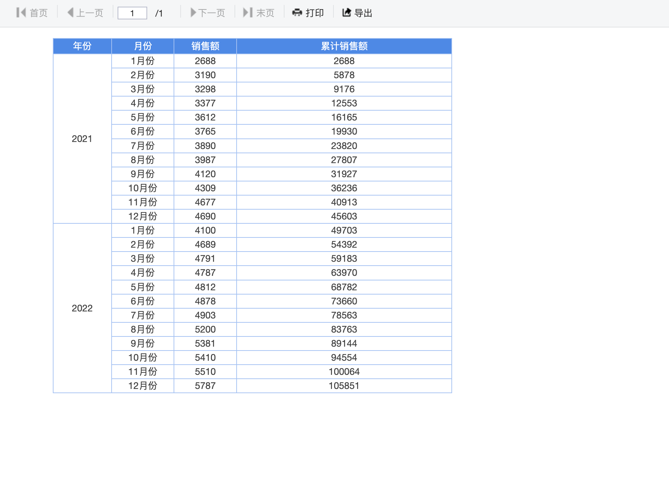Click cumulative value 16165
This screenshot has width=669, height=489.
[x=344, y=117]
